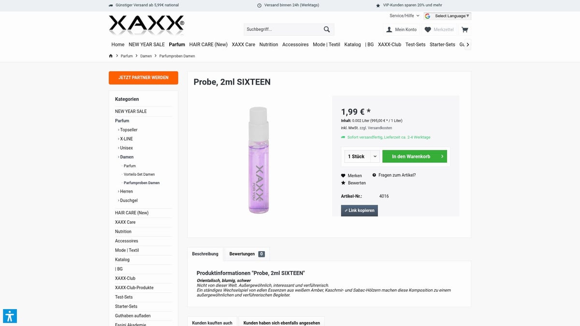Screen dimensions: 580x326
Task: Click the question mark icon for Fragen zum Artikel
Action: coord(374,175)
